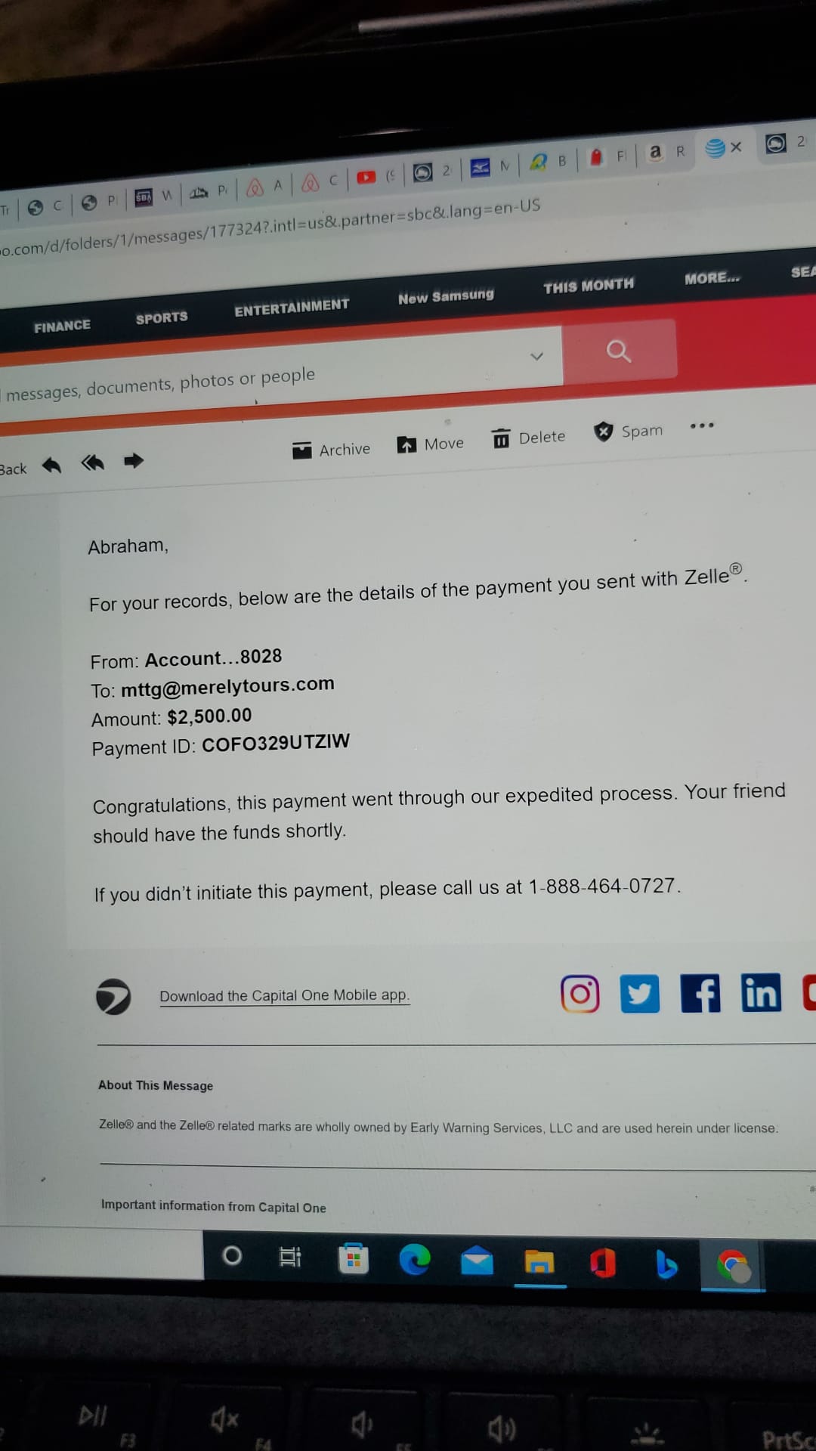816x1451 pixels.
Task: Open the Finance navigation tab
Action: (62, 326)
